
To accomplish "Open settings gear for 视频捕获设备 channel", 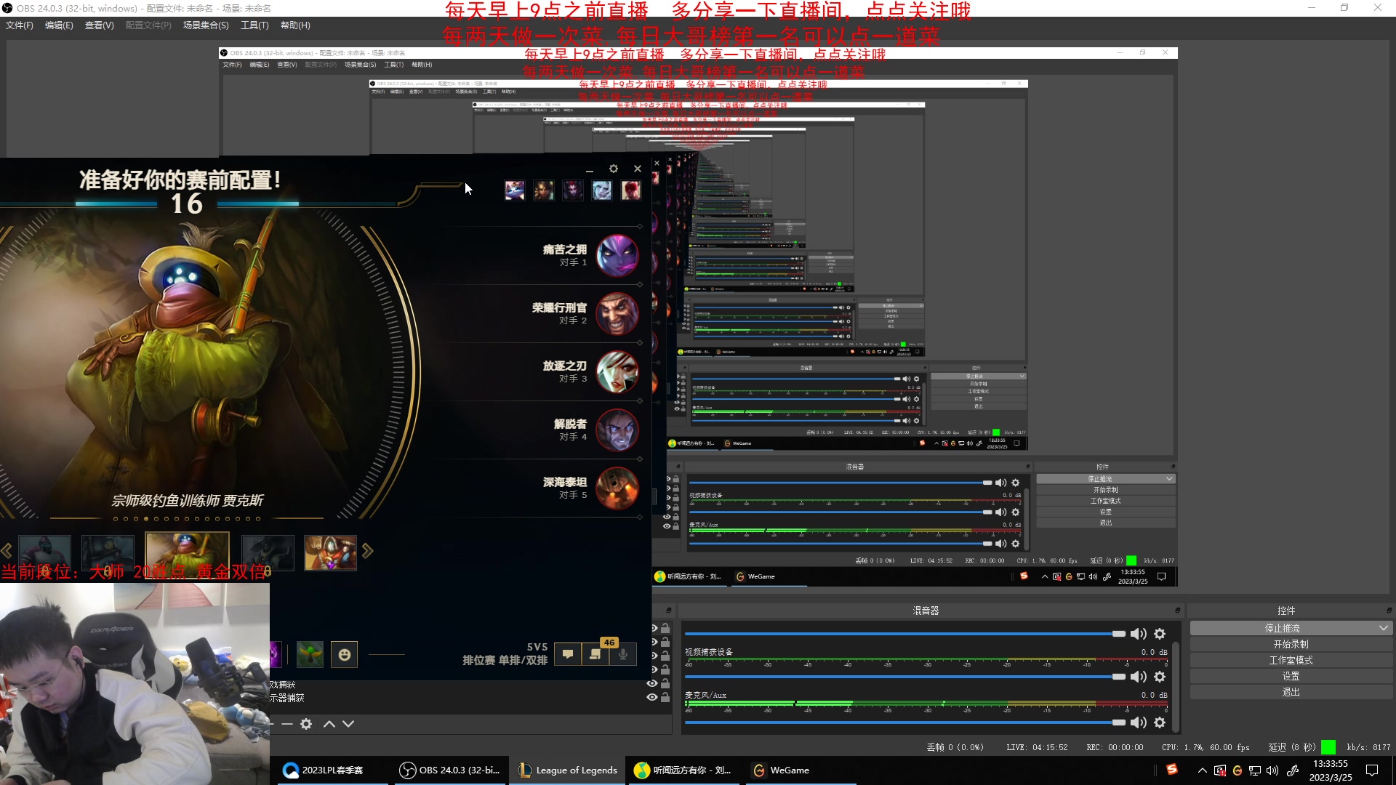I will [1160, 677].
